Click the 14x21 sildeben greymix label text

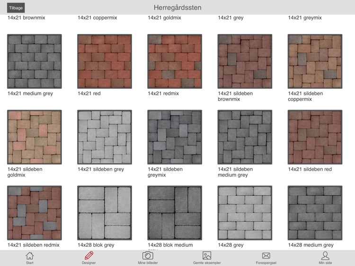165,172
